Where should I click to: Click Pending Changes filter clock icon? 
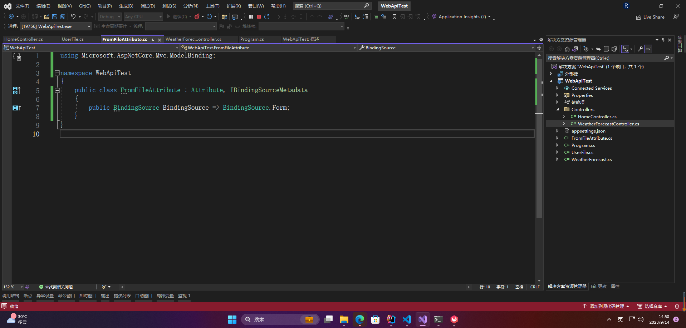586,49
